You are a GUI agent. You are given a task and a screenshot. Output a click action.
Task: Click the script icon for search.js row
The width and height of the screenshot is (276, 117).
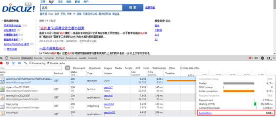[x=3, y=97]
